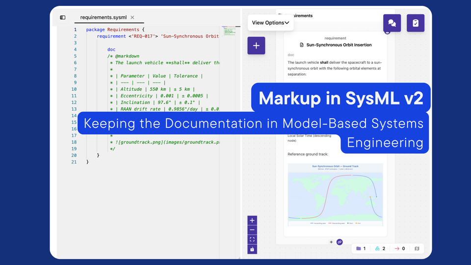This screenshot has width=471, height=265.
Task: Open the clipboard checklist panel
Action: 416,23
